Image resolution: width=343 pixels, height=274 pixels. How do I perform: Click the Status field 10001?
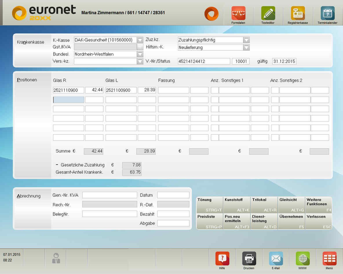241,61
